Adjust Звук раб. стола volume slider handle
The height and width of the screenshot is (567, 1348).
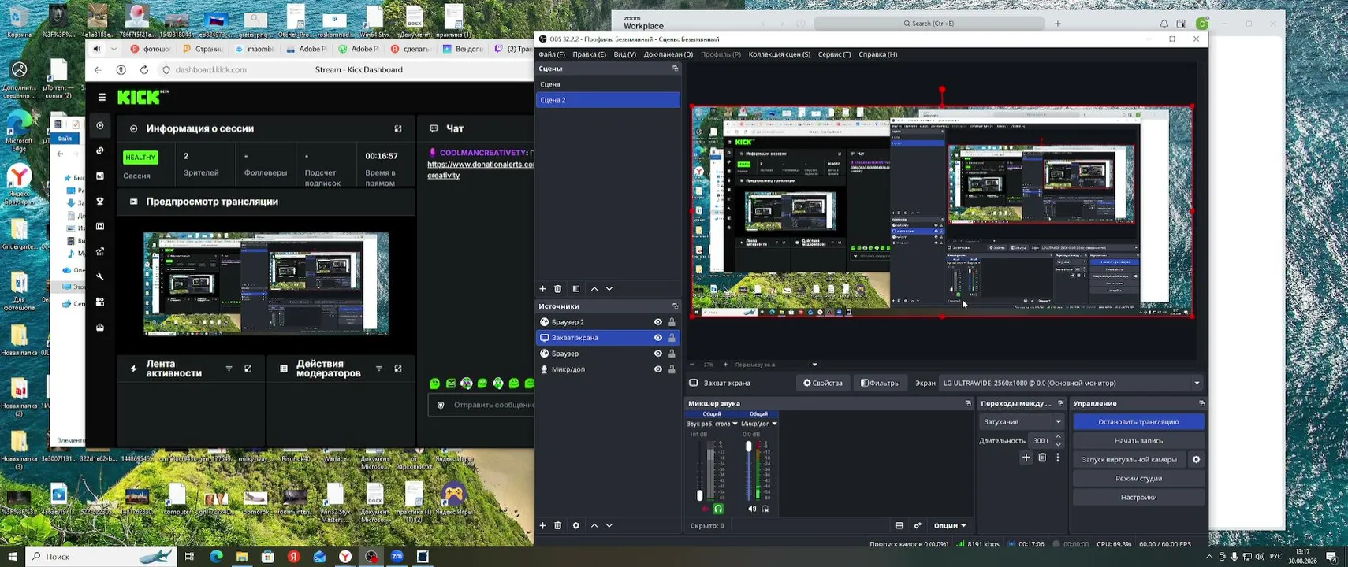click(699, 495)
